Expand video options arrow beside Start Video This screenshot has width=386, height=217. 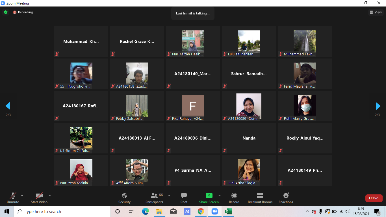click(x=50, y=196)
